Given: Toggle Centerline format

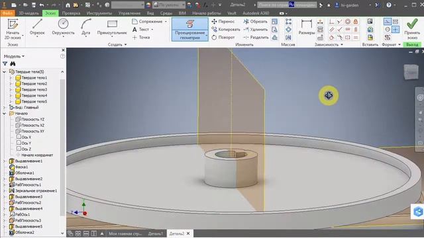Looking at the screenshot, I should point(388,29).
